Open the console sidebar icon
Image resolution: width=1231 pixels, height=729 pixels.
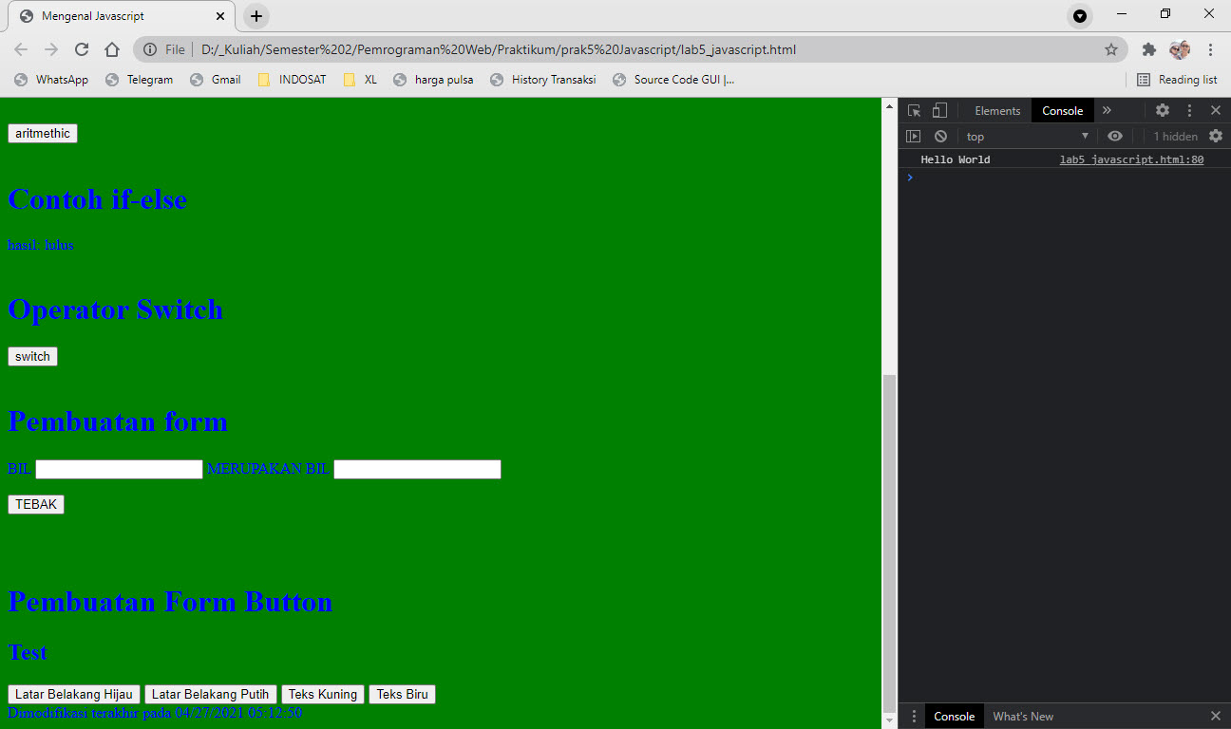click(x=914, y=136)
